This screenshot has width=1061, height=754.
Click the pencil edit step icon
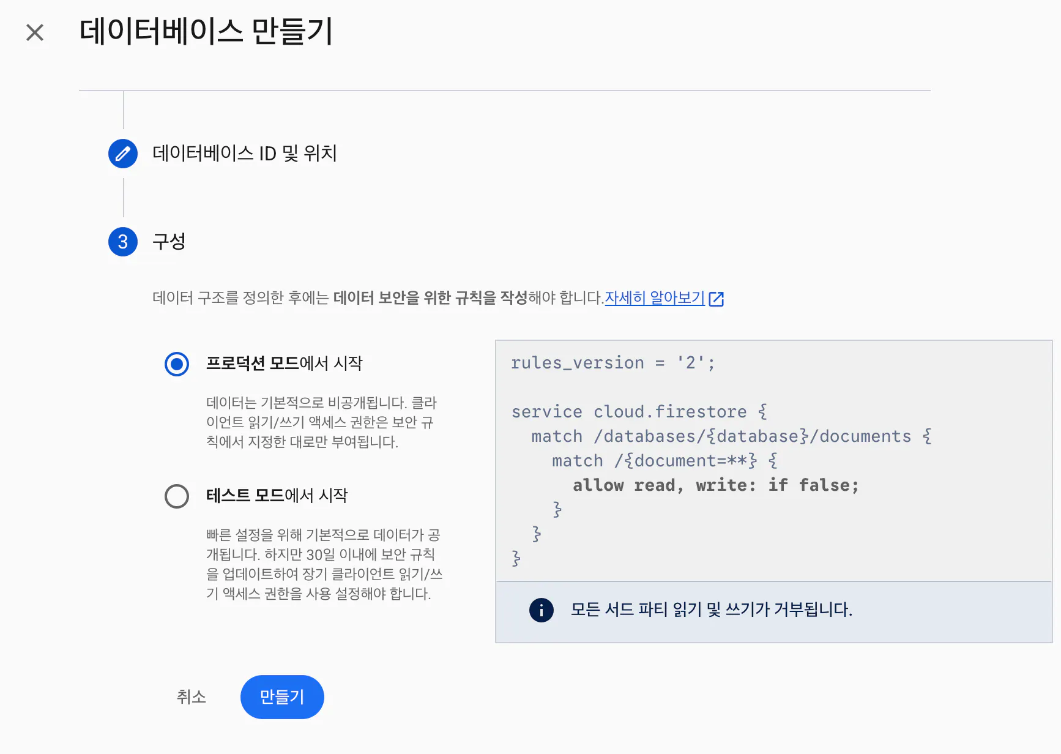tap(123, 154)
